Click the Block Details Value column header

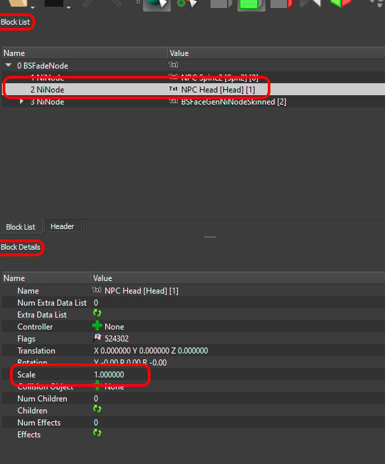coord(238,278)
